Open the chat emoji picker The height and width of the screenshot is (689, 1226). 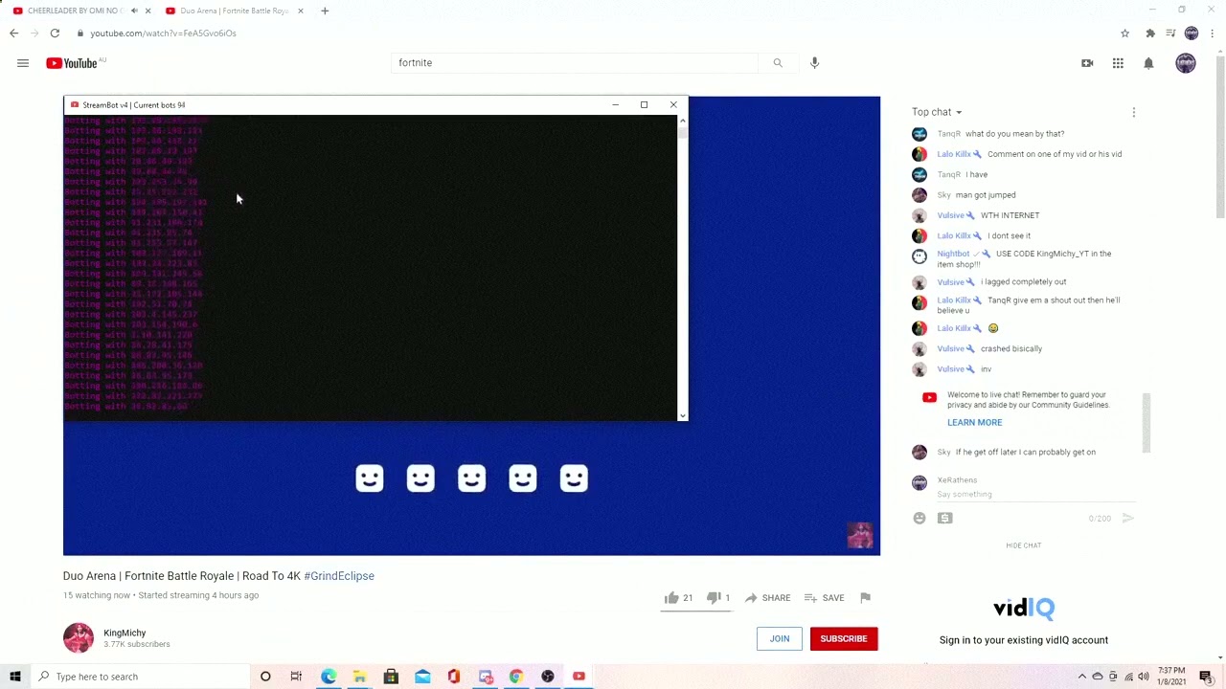(x=919, y=519)
